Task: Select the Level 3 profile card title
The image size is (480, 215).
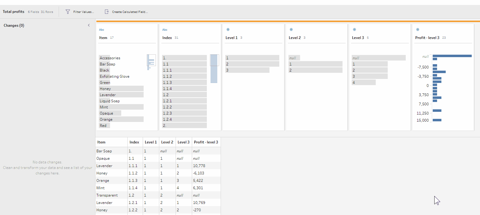Action: click(358, 38)
